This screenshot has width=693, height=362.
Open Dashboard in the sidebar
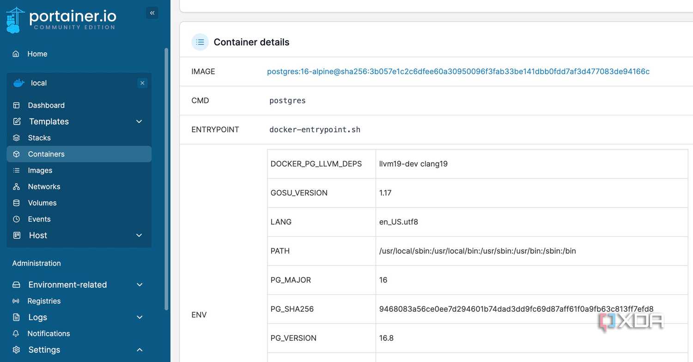click(x=46, y=105)
